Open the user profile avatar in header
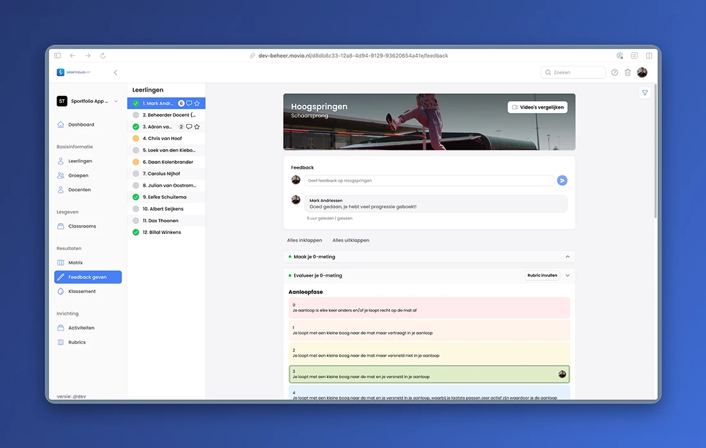This screenshot has width=706, height=448. (642, 73)
